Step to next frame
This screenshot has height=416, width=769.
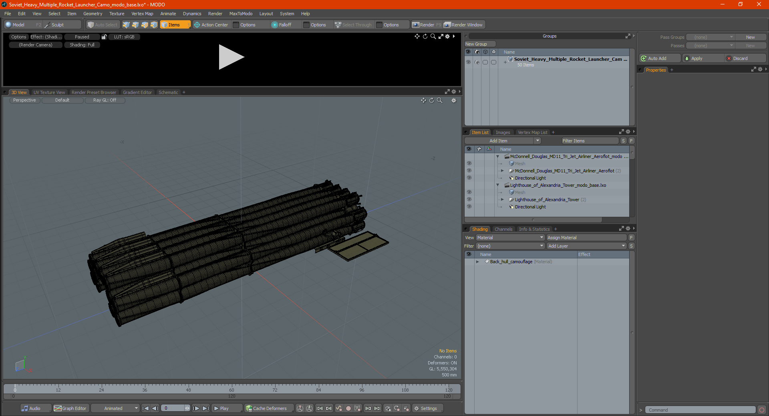[196, 408]
